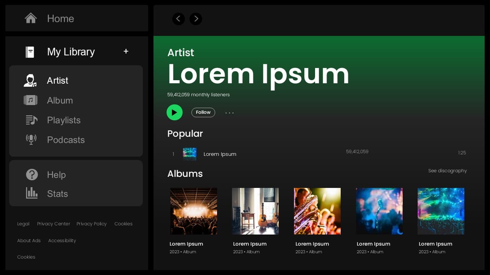Image resolution: width=490 pixels, height=275 pixels.
Task: Click the plus icon next to My Library
Action: click(x=126, y=51)
